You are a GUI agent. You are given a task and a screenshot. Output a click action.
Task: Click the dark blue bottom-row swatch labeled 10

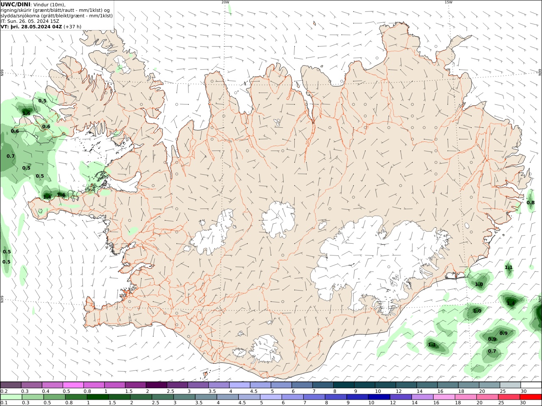coord(379,397)
